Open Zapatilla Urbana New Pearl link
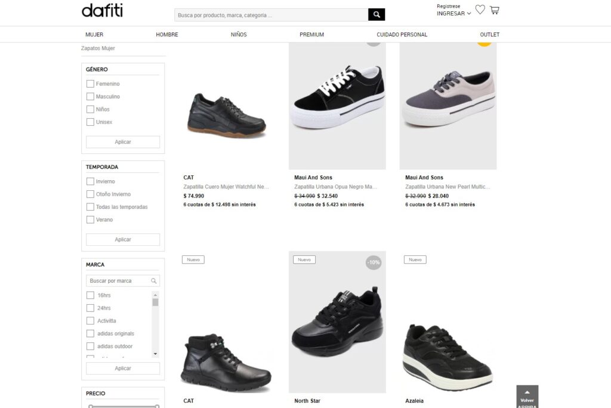Screen dimensions: 611x408 coord(448,187)
